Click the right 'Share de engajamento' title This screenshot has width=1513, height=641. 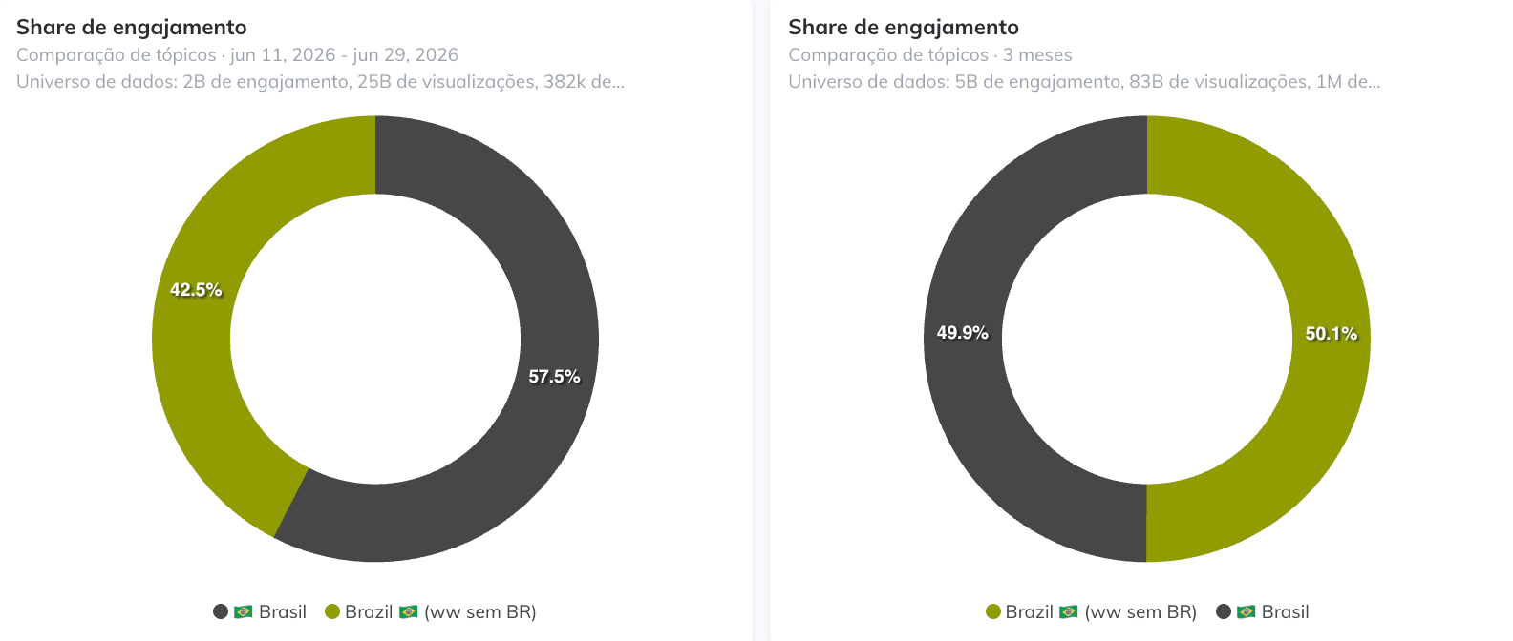point(904,28)
